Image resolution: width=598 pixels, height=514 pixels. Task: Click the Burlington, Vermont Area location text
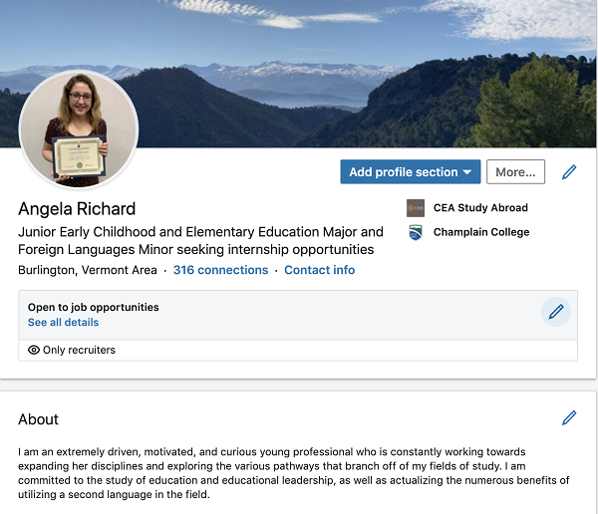88,270
